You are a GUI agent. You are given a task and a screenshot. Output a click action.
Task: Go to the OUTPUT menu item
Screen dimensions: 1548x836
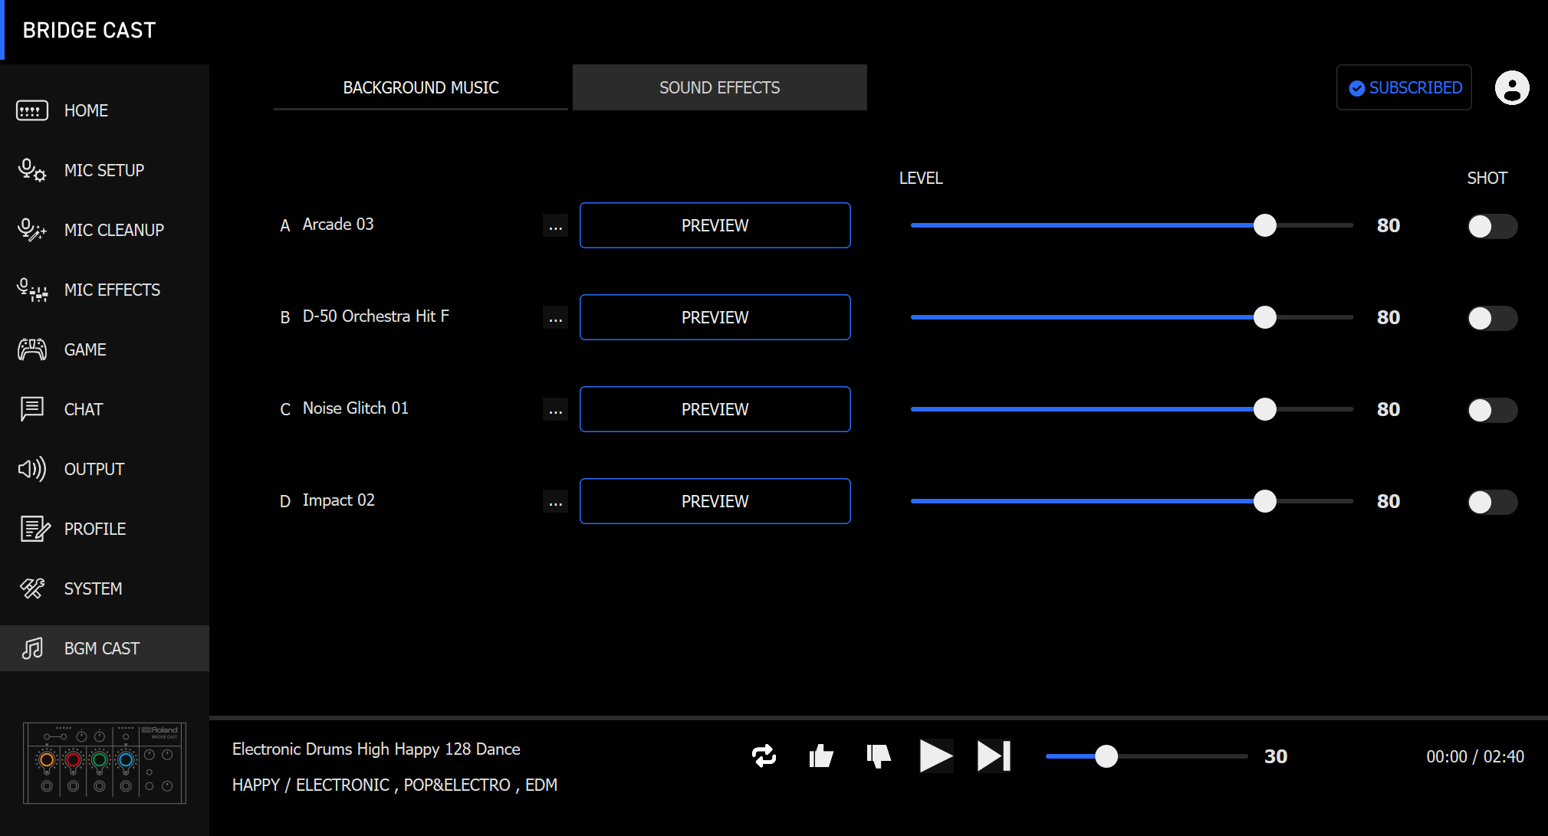[x=104, y=469]
